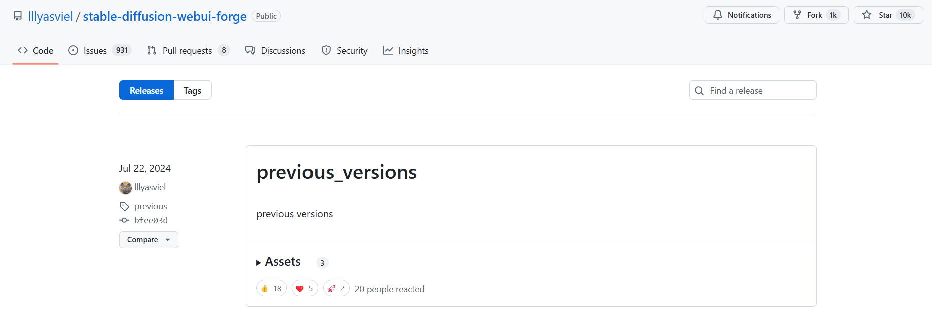Open the Pull requests tab

(188, 50)
